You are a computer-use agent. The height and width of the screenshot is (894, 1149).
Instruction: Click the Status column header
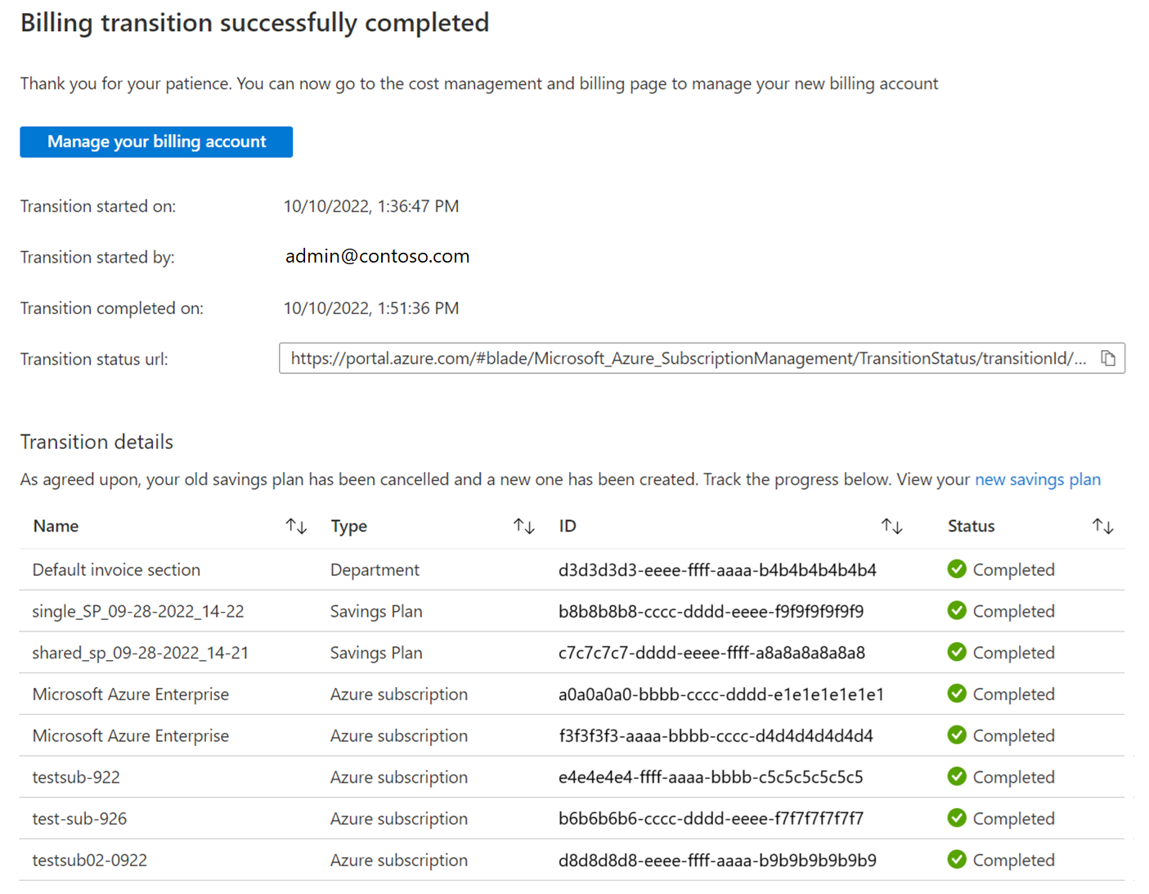971,526
